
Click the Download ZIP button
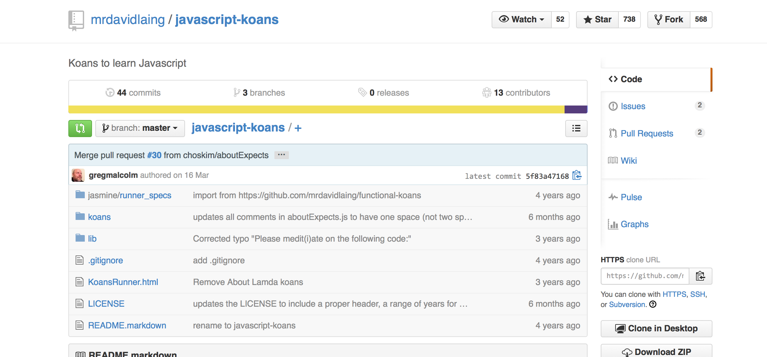pos(656,351)
